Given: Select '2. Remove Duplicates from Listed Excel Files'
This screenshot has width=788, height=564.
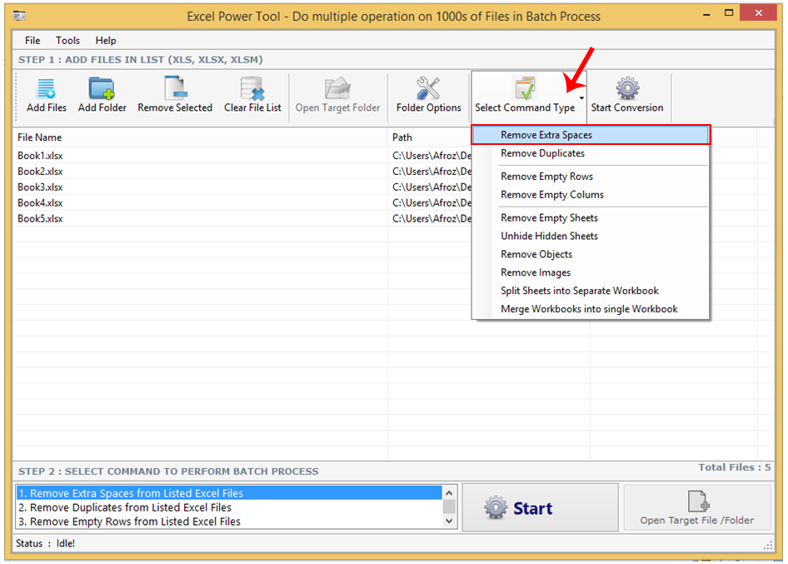Looking at the screenshot, I should (229, 507).
